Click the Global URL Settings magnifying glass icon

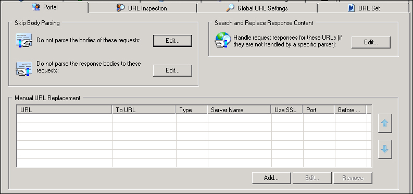click(230, 8)
